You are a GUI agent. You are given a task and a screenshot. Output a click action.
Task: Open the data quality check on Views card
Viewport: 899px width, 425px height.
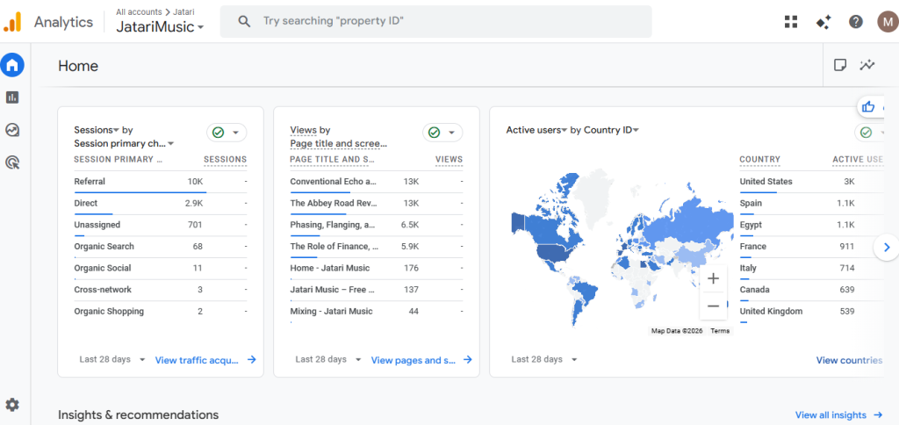tap(442, 133)
